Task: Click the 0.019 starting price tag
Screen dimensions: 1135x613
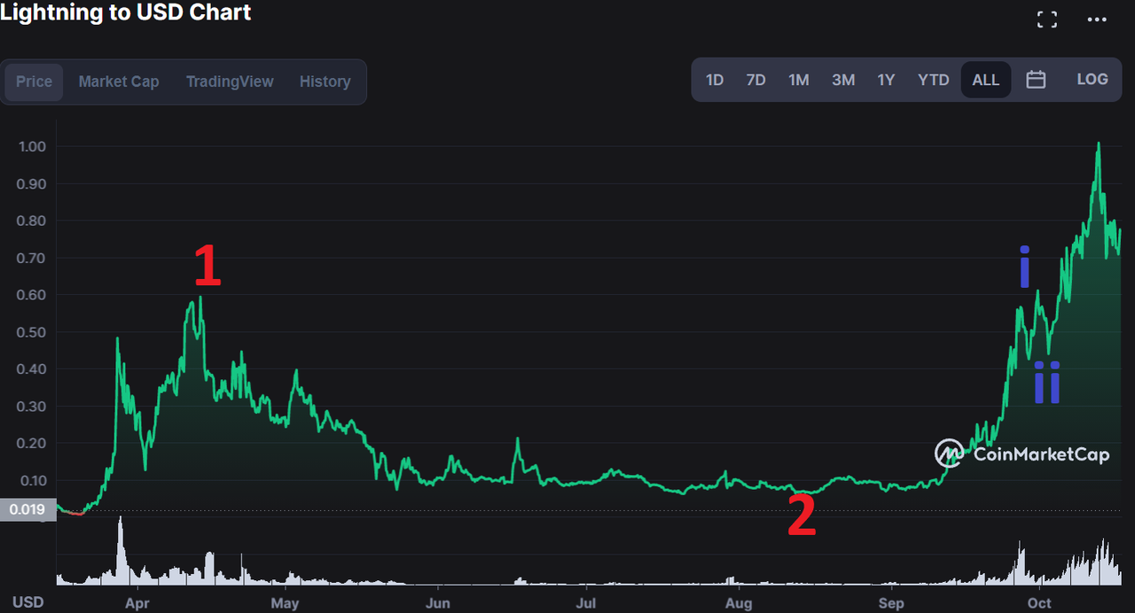Action: pyautogui.click(x=27, y=509)
